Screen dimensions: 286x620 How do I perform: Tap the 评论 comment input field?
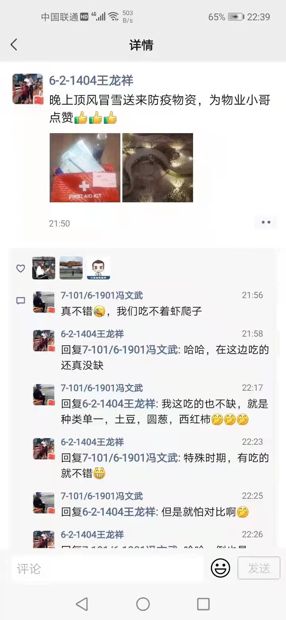[107, 569]
